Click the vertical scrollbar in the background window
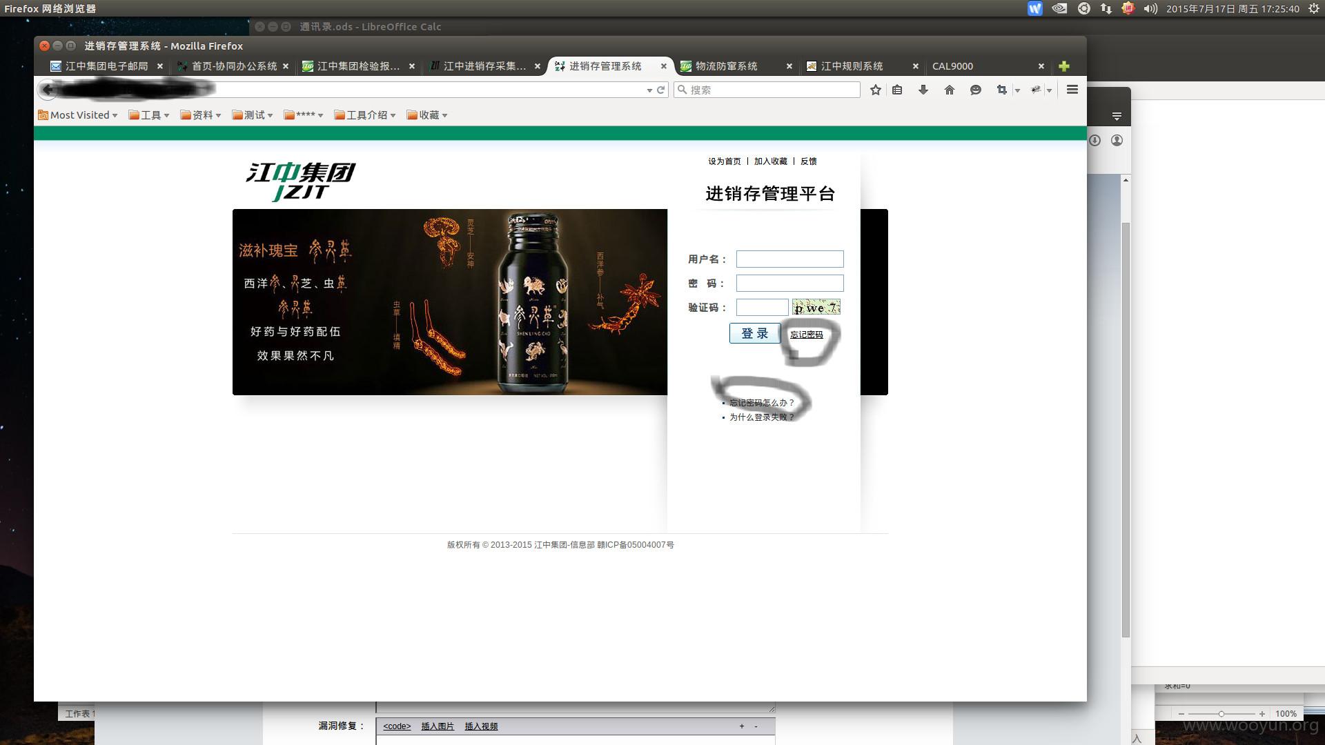 click(1126, 430)
